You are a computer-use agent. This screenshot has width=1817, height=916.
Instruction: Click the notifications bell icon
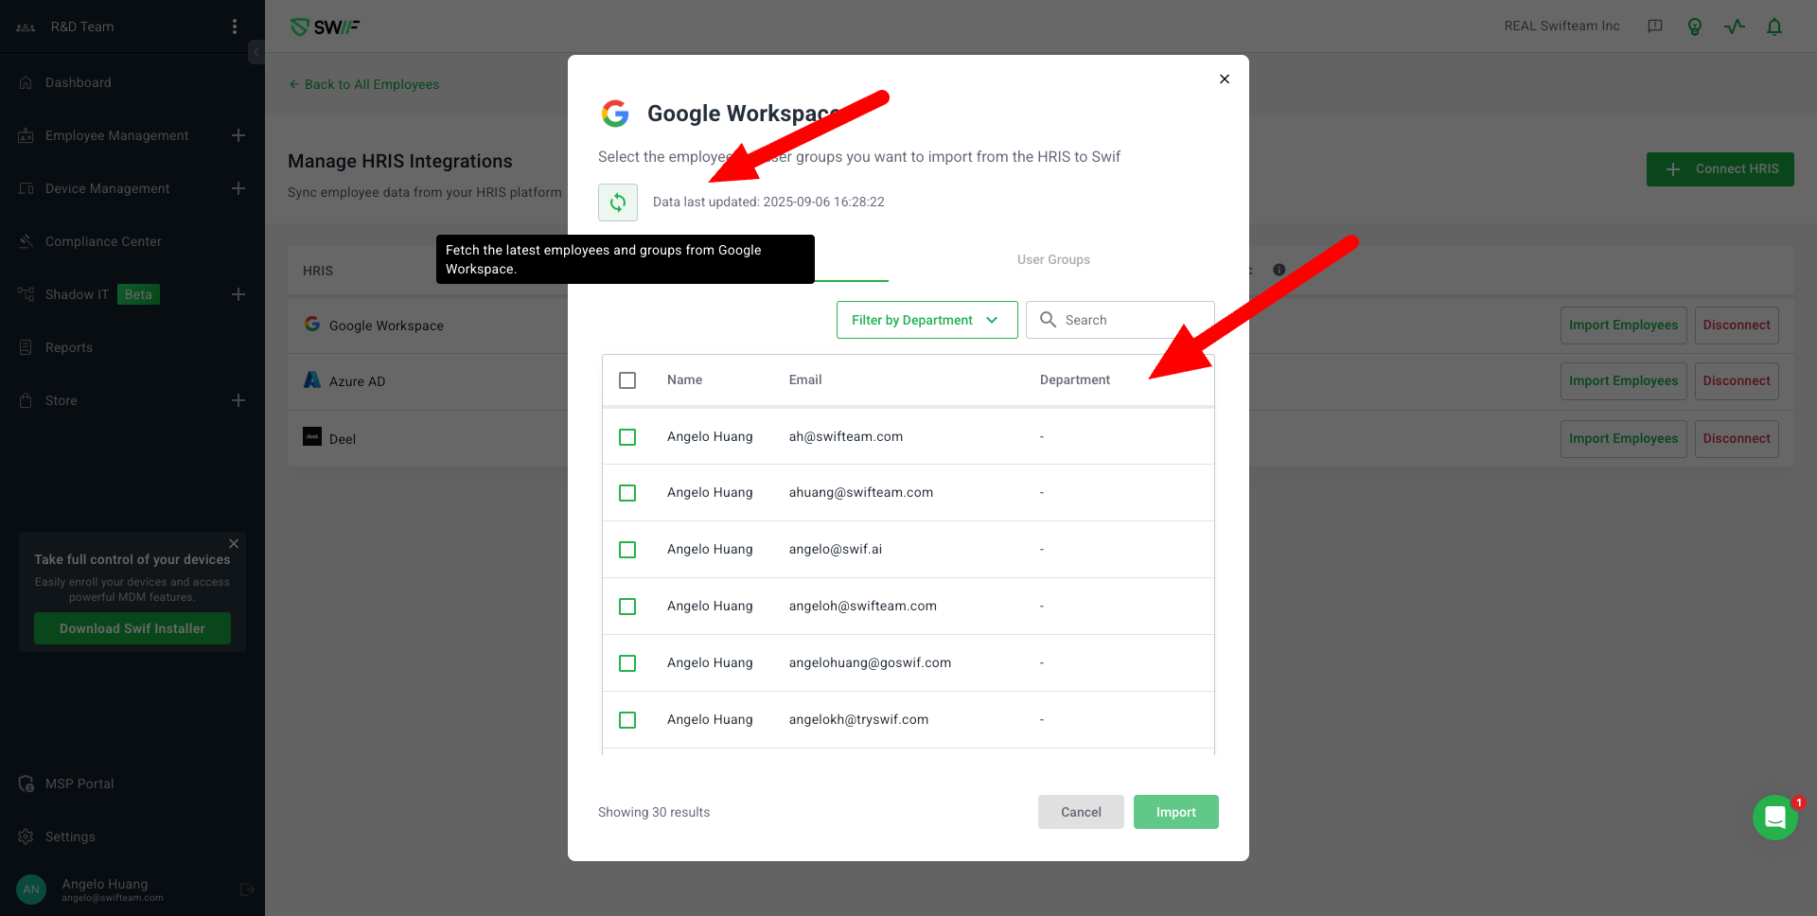click(x=1773, y=26)
